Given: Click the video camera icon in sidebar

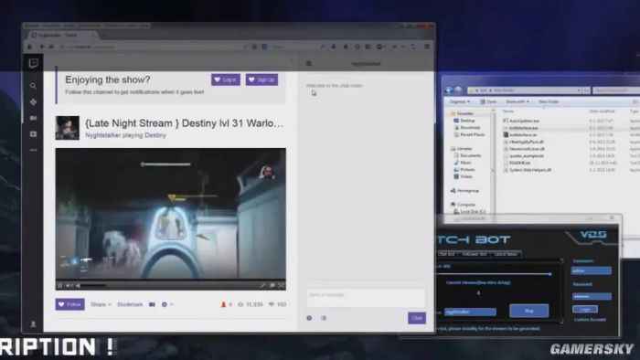Looking at the screenshot, I should [34, 118].
